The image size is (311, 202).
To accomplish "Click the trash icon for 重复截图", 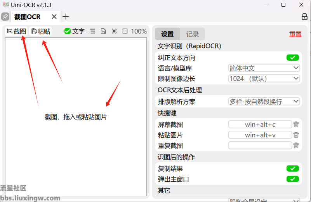I will point(296,145).
